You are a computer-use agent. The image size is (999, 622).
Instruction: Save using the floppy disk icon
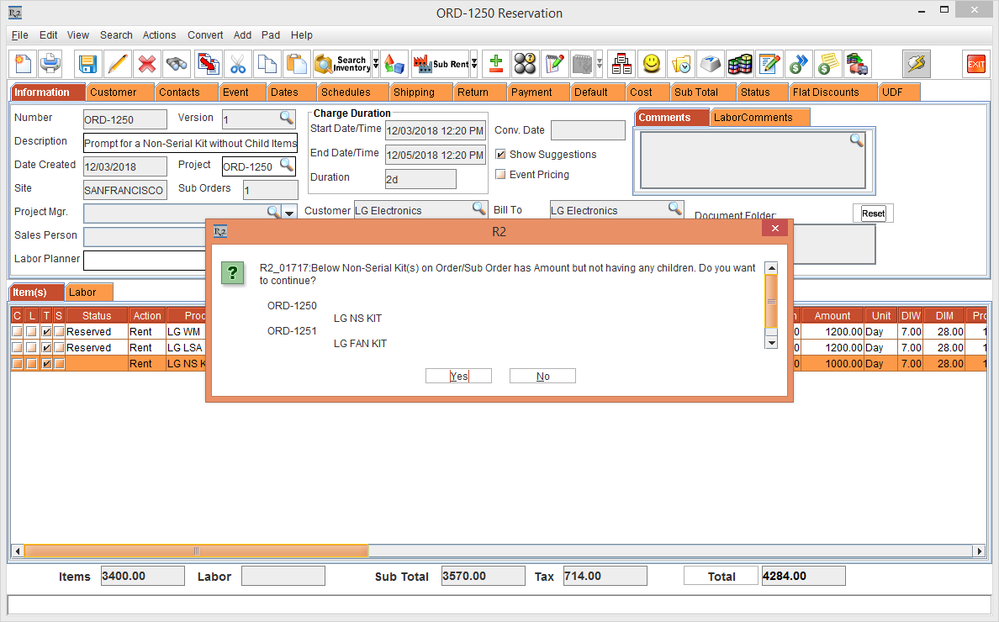point(87,64)
